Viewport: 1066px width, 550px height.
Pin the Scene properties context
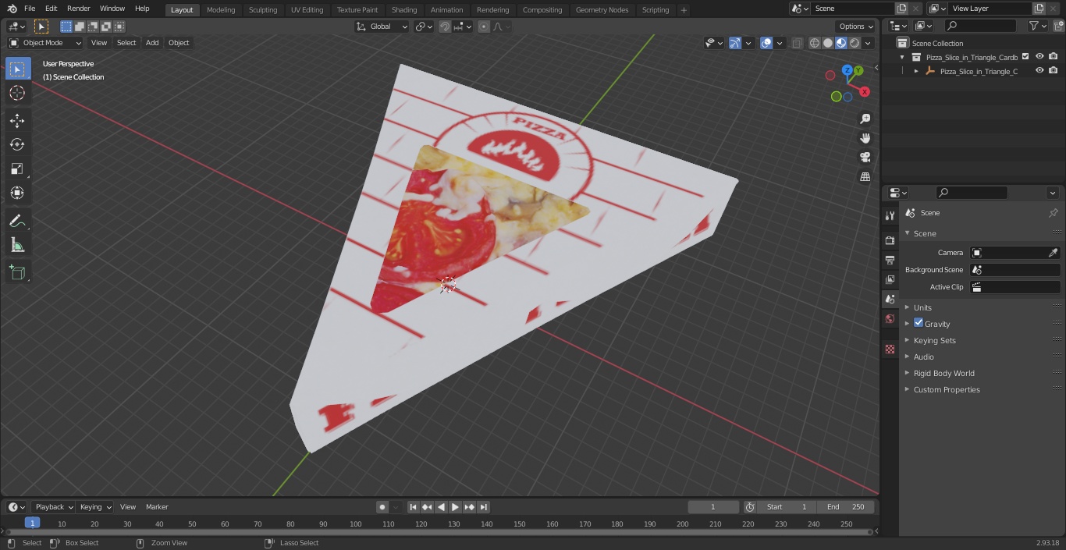1053,213
